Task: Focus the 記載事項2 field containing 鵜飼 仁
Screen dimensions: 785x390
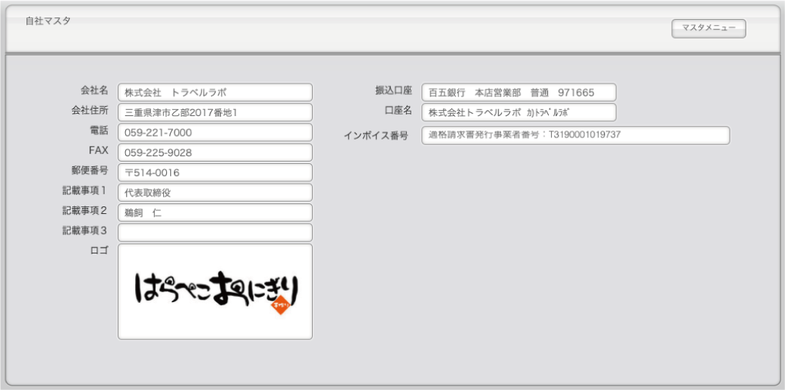Action: [x=215, y=213]
